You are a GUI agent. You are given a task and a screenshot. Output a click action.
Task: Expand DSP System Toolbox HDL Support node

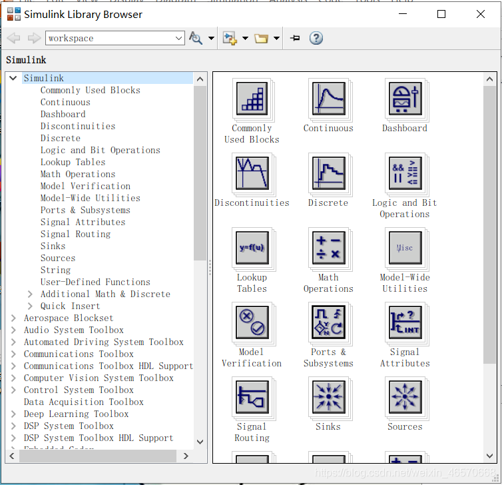[13, 438]
